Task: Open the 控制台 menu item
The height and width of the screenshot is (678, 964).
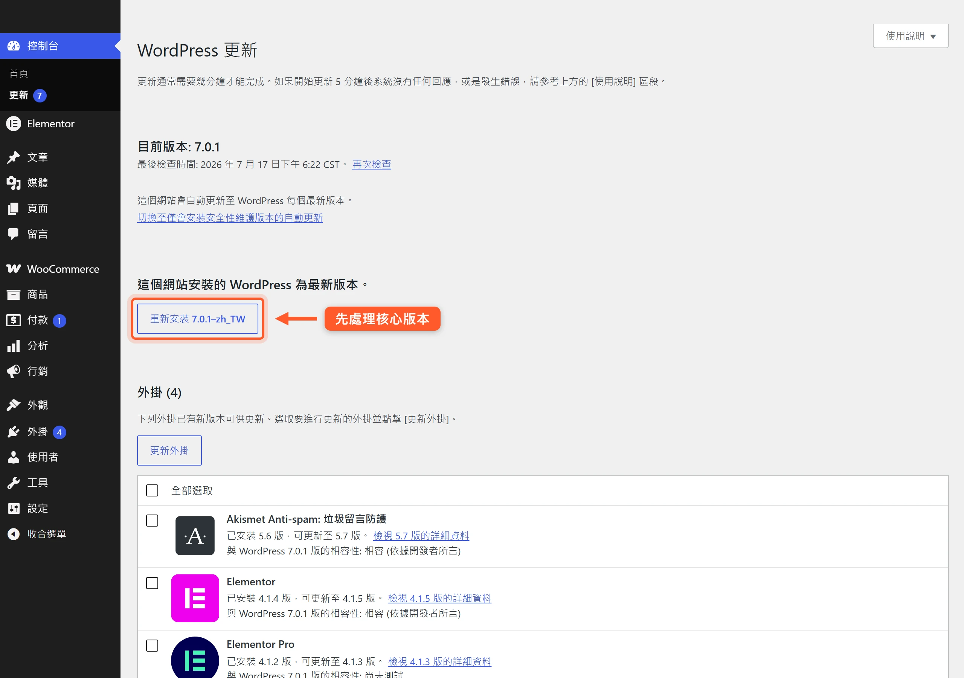Action: point(60,46)
